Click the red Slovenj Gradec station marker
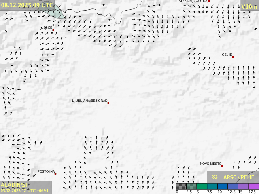The width and height of the screenshot is (259, 194). 209,2
